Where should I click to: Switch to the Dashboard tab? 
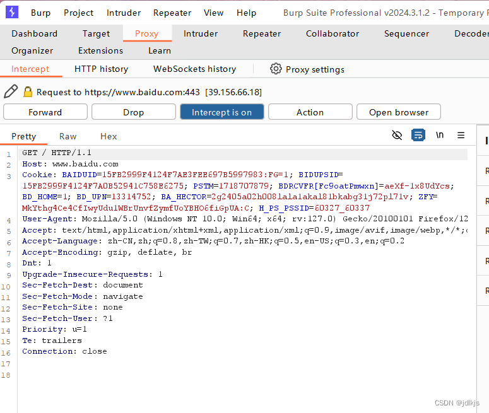point(34,33)
